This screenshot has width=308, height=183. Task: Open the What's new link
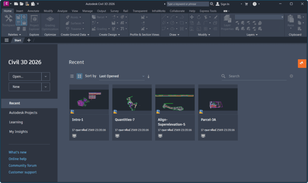click(x=18, y=152)
